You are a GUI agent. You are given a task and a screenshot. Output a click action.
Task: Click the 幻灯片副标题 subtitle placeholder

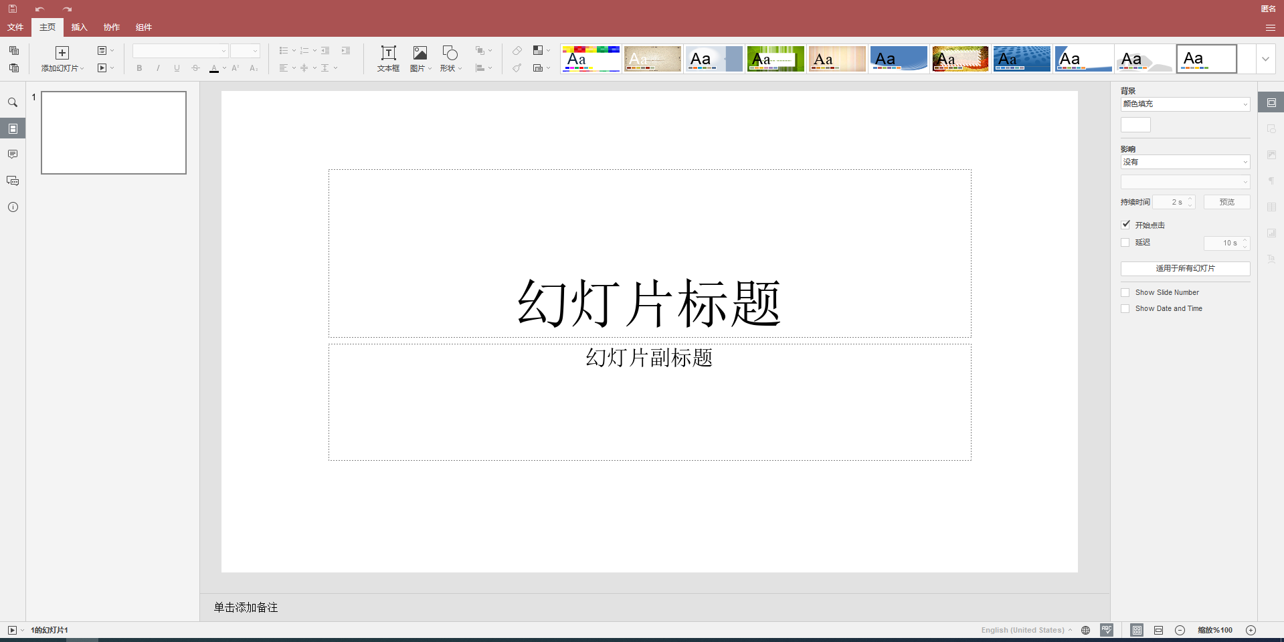(650, 402)
